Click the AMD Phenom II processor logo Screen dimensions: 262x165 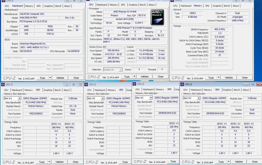point(157,17)
